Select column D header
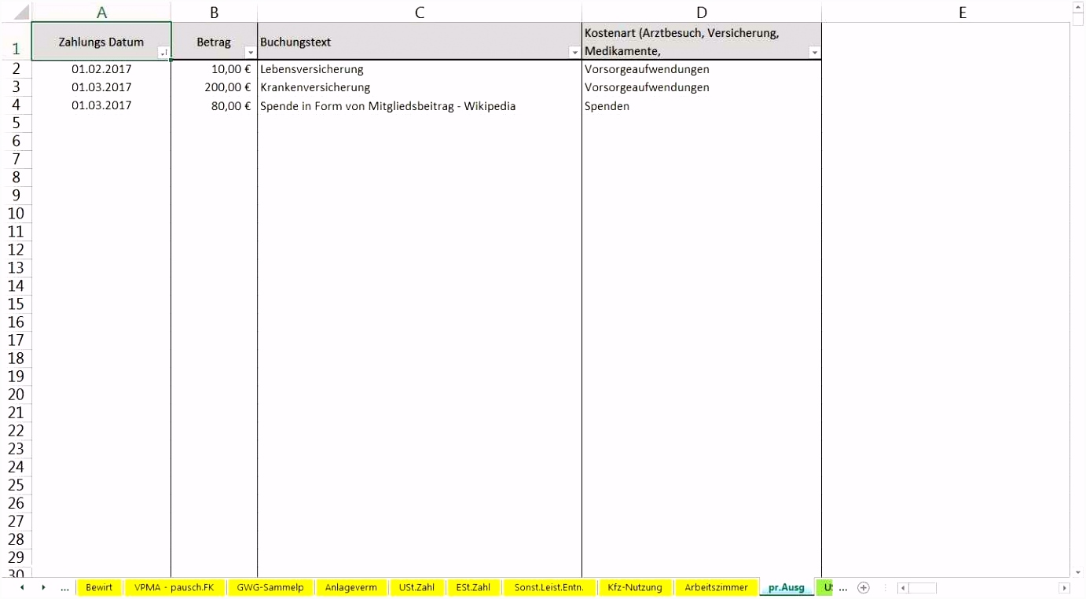 (702, 13)
